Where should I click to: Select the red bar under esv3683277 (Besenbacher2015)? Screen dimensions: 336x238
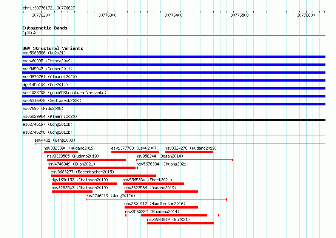tap(103, 176)
